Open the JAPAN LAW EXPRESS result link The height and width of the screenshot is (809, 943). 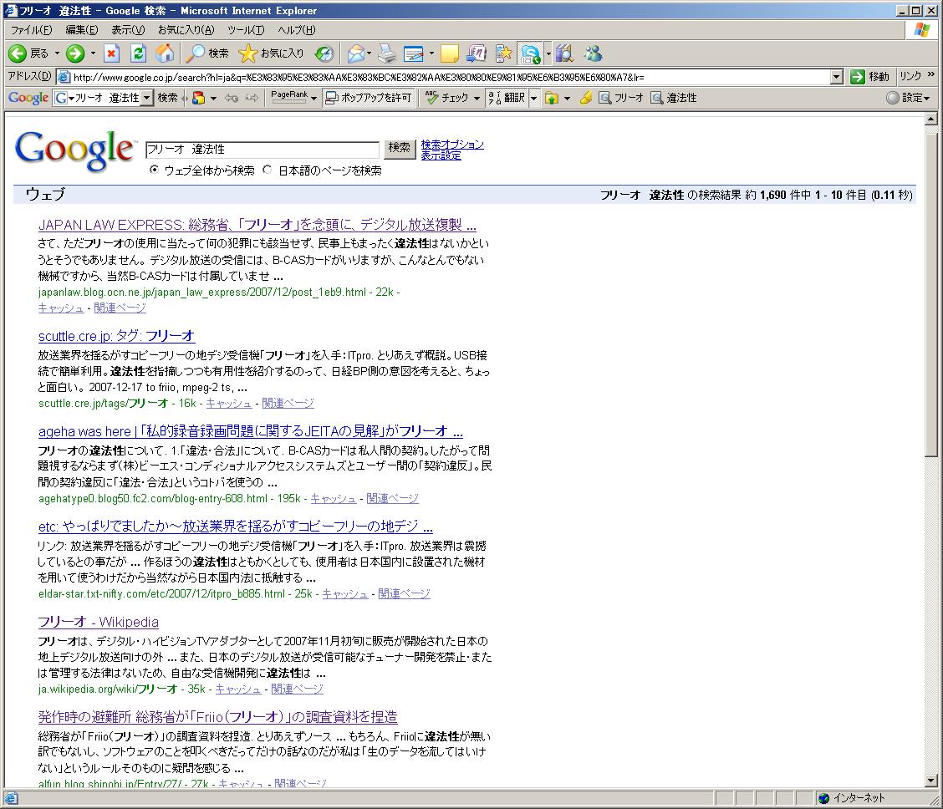[x=257, y=225]
